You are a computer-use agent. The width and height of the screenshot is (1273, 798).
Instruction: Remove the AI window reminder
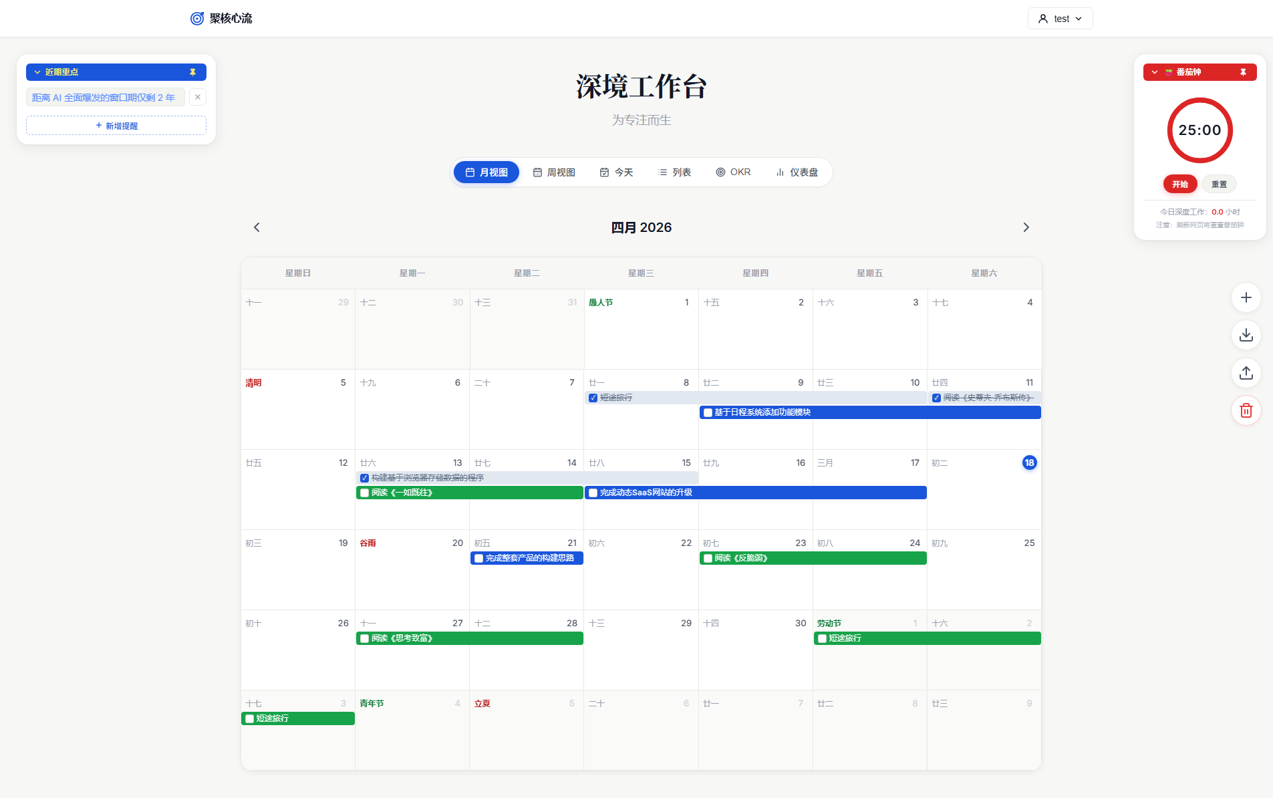pyautogui.click(x=198, y=97)
